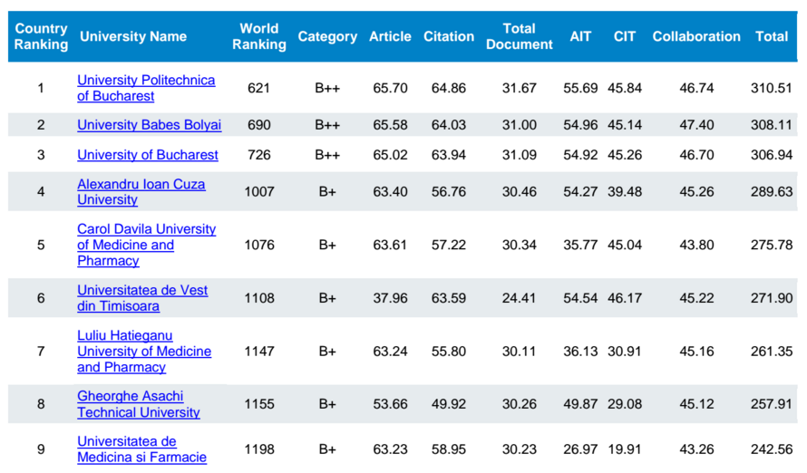Select total score 271.90

click(x=771, y=298)
